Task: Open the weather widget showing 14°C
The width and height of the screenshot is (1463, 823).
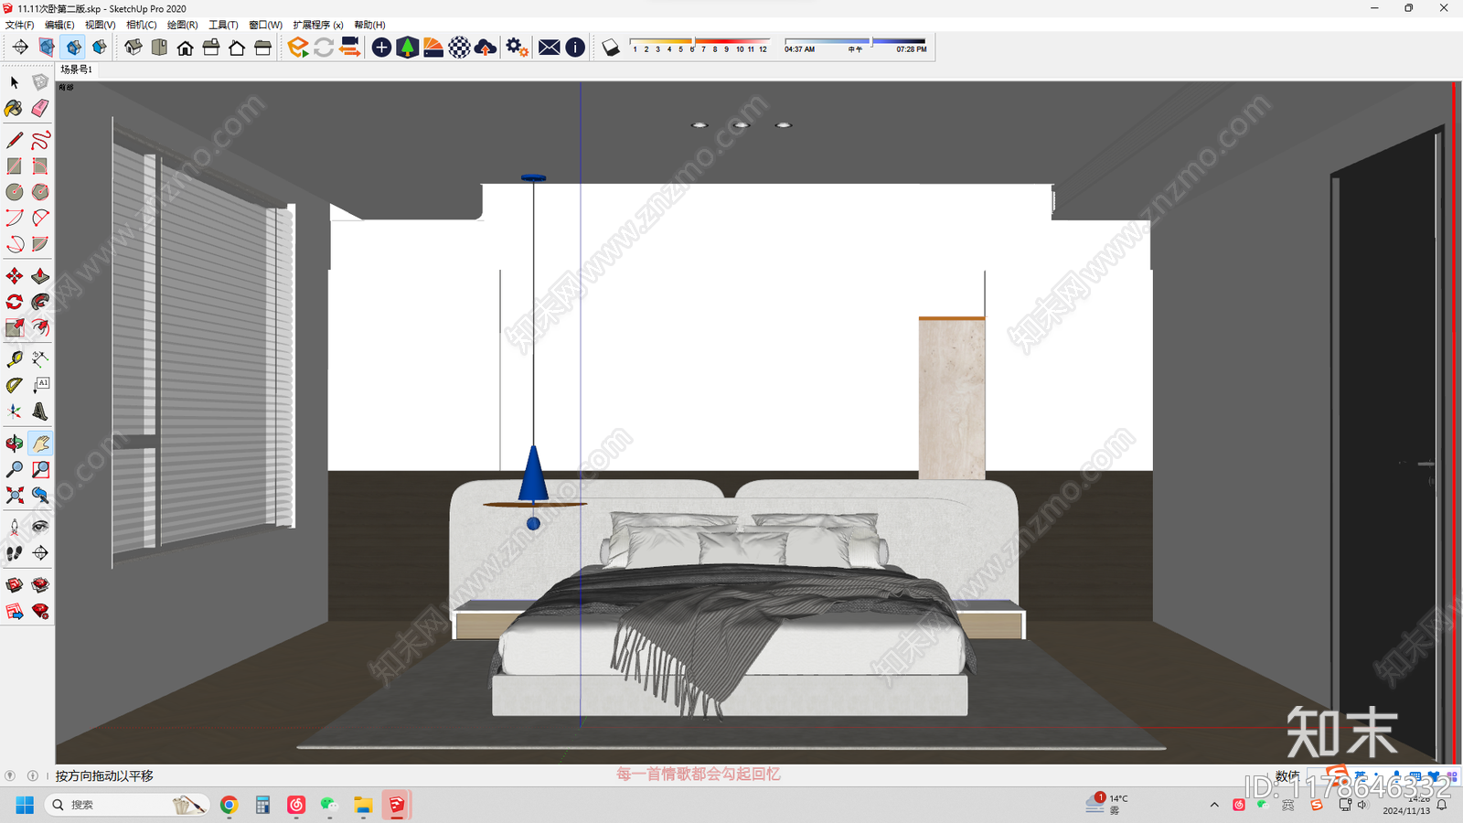Action: [x=1107, y=804]
